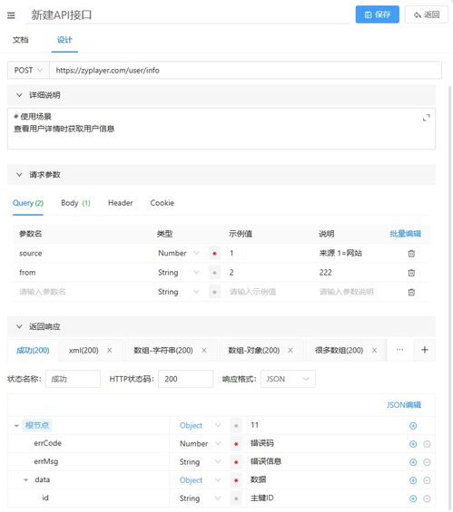The height and width of the screenshot is (512, 453).
Task: Select the 数组-对象(200) response tab
Action: click(254, 351)
